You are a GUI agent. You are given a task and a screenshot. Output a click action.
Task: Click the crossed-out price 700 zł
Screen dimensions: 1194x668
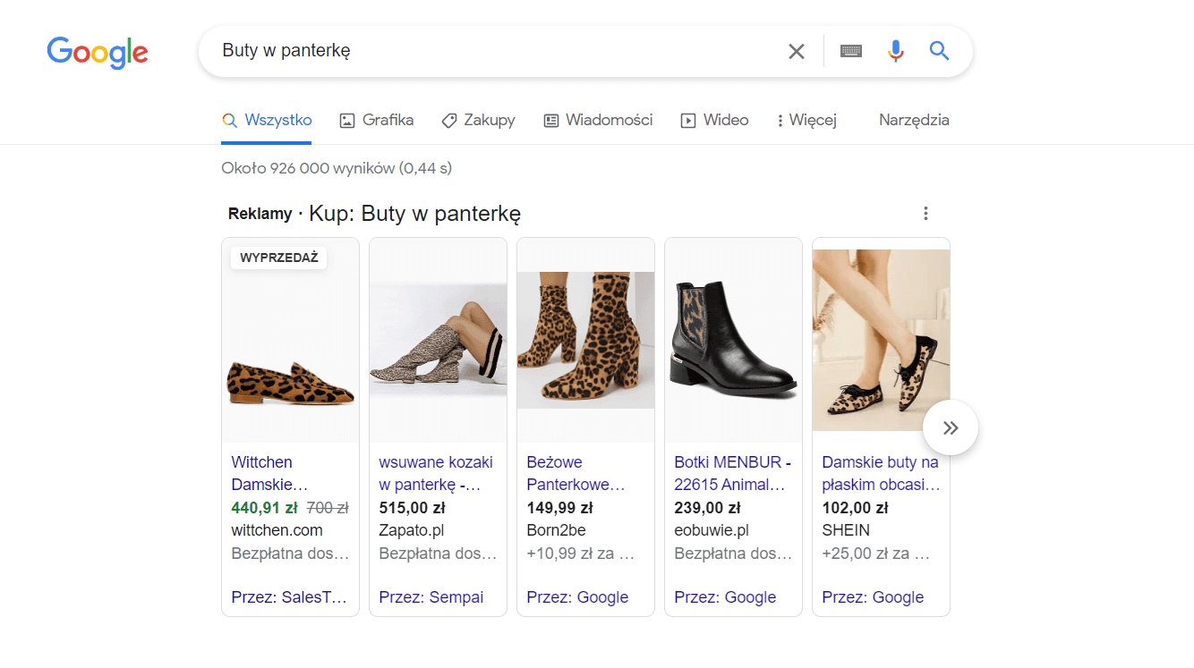(x=328, y=508)
